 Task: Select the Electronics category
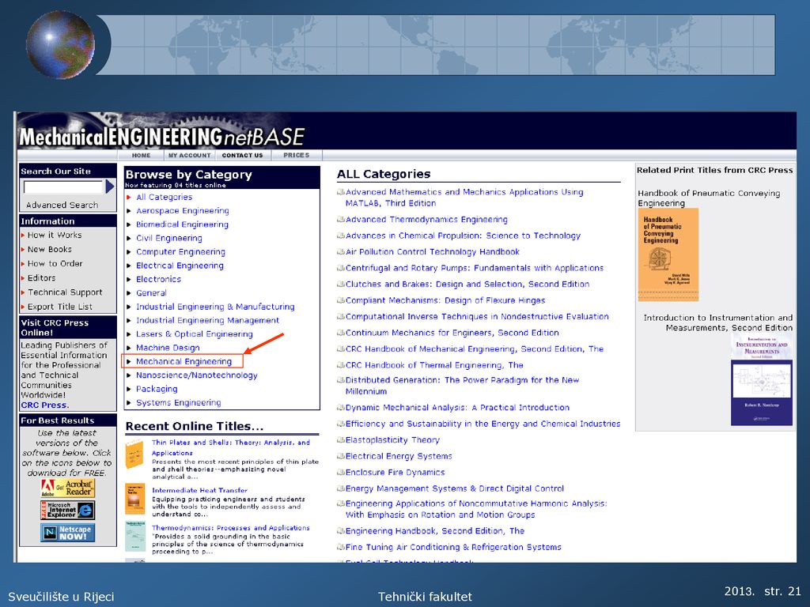tap(158, 279)
